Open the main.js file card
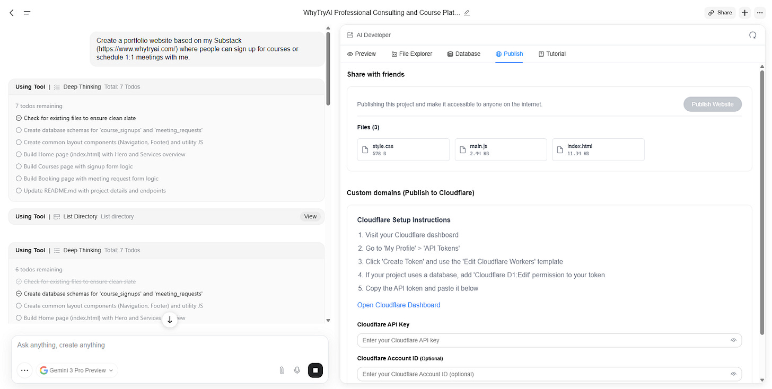The image size is (772, 389). [501, 149]
